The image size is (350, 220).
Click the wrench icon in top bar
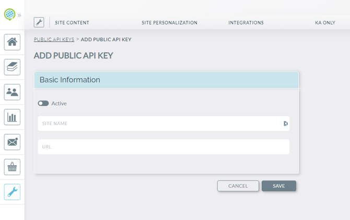click(x=39, y=22)
